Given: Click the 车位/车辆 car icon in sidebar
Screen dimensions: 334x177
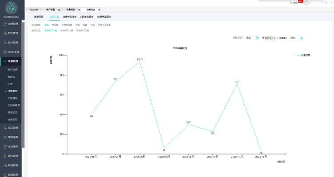Looking at the screenshot, I should [x=4, y=52].
